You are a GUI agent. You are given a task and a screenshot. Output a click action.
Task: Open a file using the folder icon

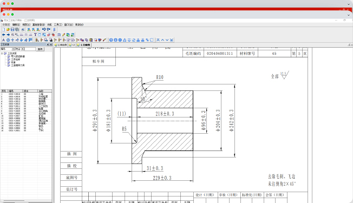pyautogui.click(x=8, y=29)
